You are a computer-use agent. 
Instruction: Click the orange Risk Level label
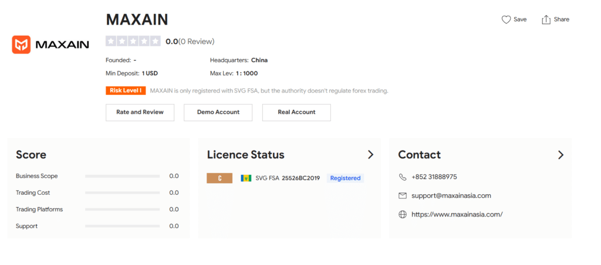click(x=126, y=91)
